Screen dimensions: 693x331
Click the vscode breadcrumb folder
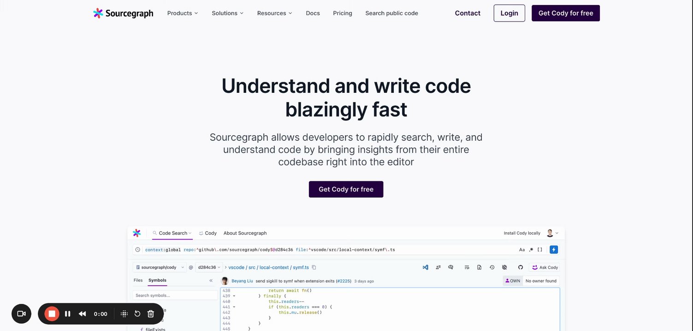pos(236,267)
